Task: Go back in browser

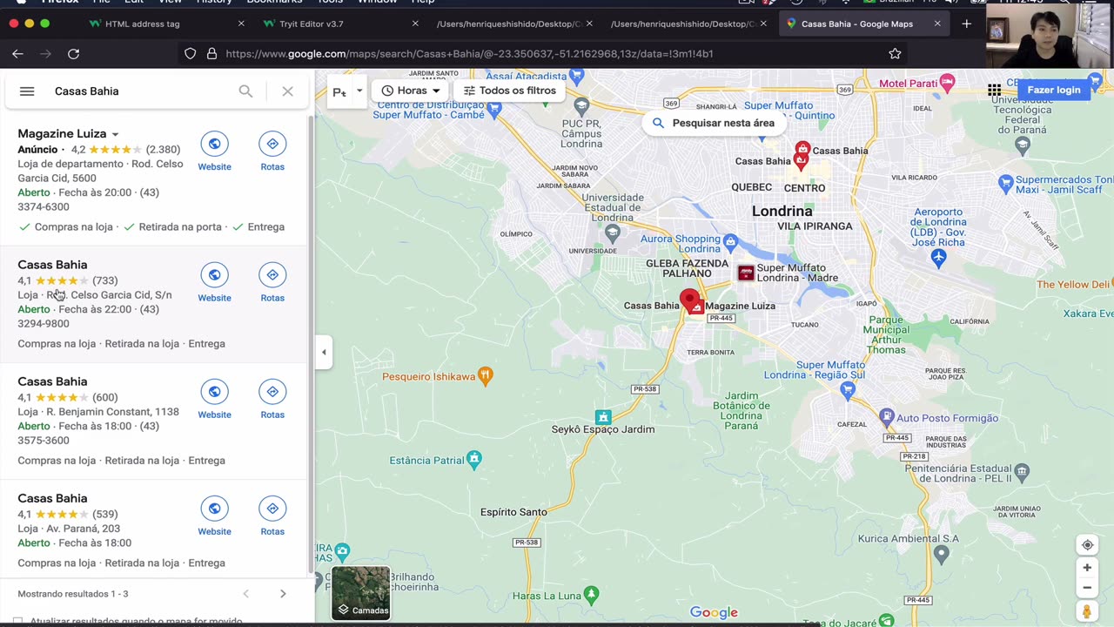Action: [17, 54]
